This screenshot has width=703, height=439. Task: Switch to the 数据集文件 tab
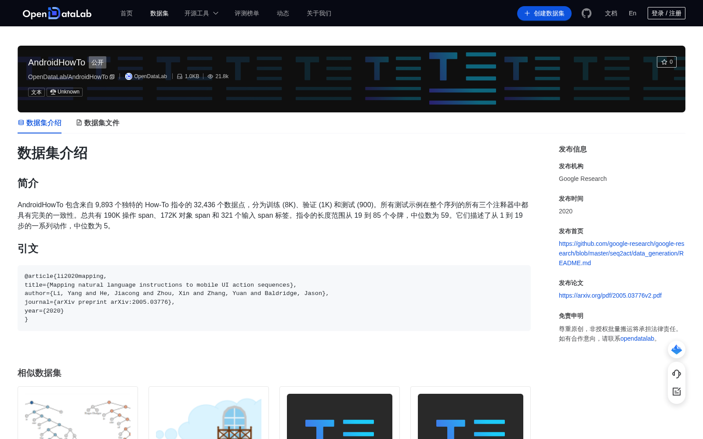click(x=98, y=123)
